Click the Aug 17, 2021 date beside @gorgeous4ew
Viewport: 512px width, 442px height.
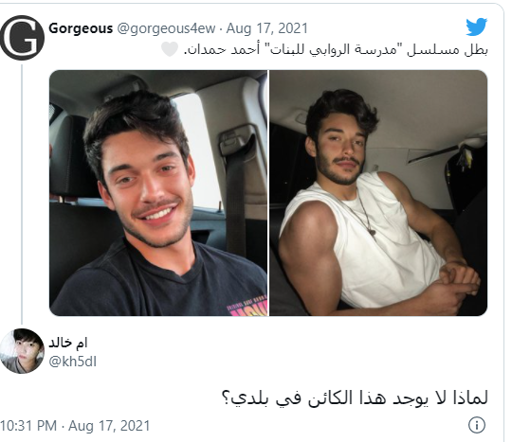266,28
